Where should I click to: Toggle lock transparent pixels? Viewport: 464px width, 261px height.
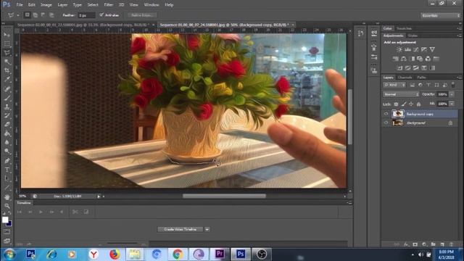pyautogui.click(x=396, y=104)
